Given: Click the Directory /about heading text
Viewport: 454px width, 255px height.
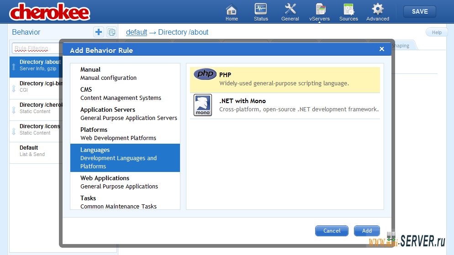Looking at the screenshot, I should pos(183,32).
